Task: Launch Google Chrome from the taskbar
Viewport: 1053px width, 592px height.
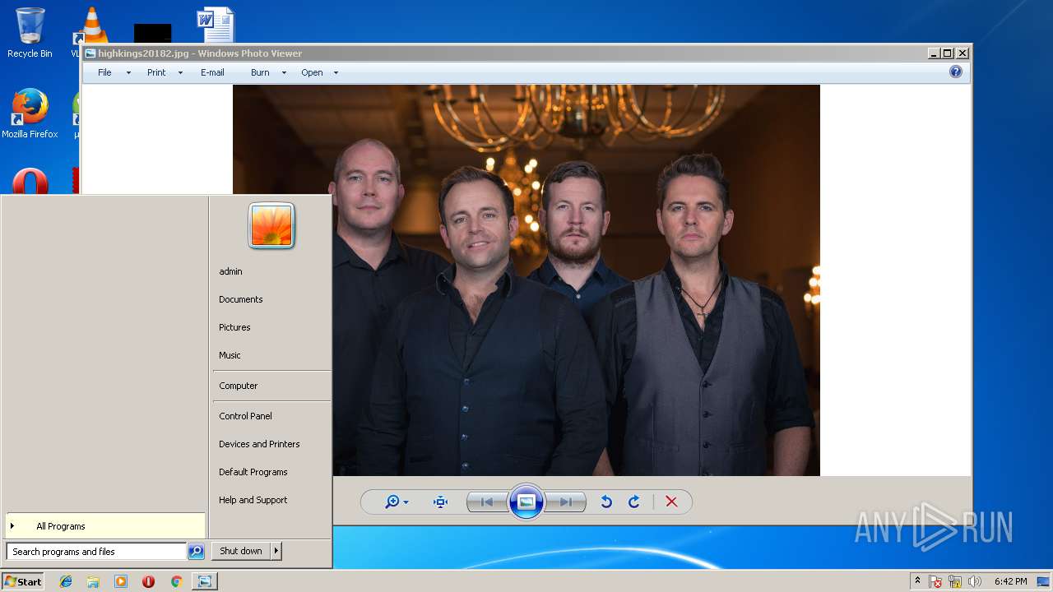Action: (x=176, y=581)
